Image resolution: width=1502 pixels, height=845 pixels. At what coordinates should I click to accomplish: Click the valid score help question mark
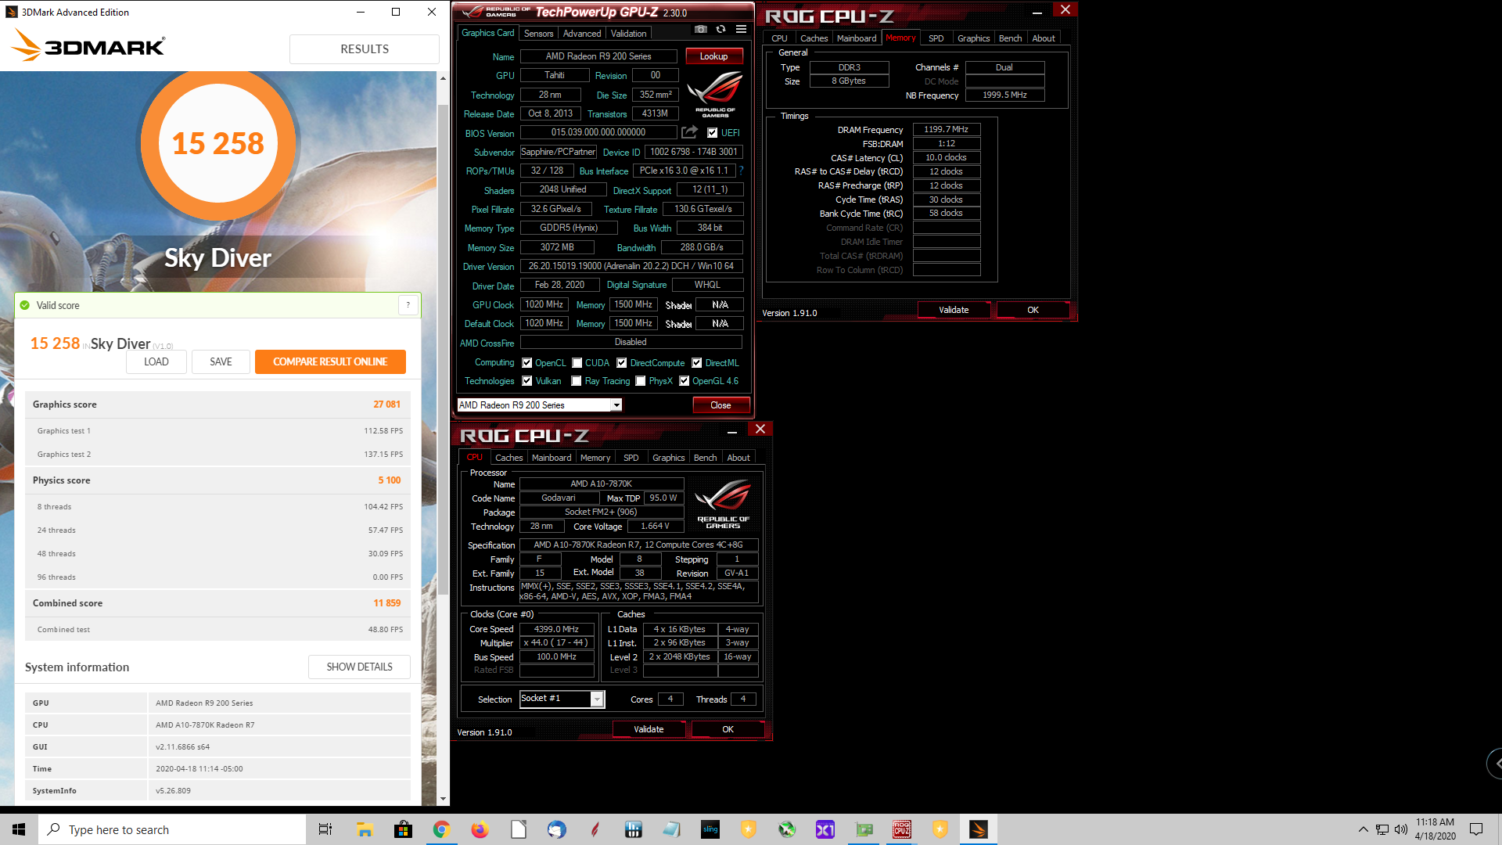tap(408, 305)
